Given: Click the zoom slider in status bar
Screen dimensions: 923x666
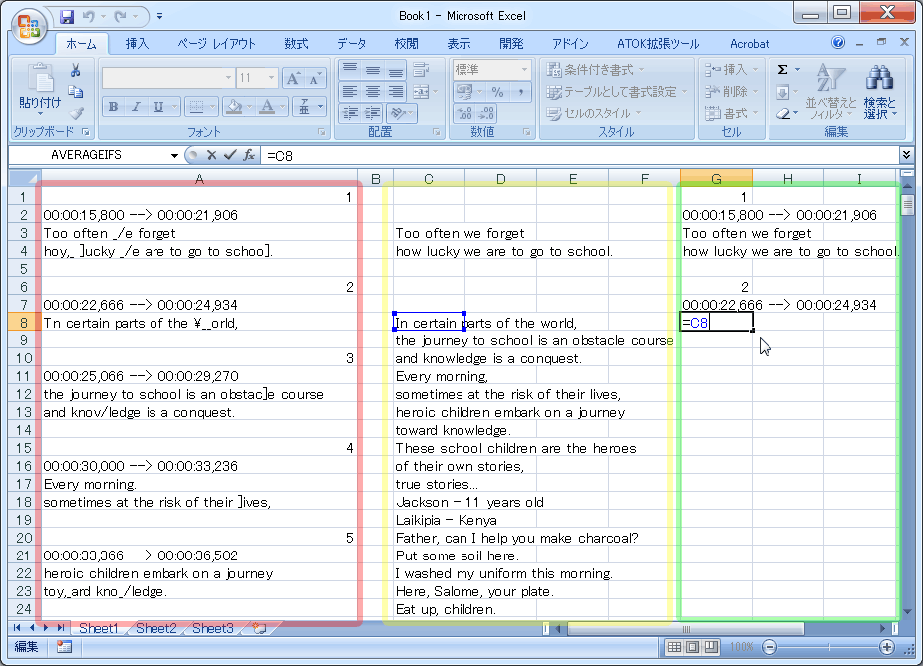Looking at the screenshot, I should pyautogui.click(x=829, y=647).
